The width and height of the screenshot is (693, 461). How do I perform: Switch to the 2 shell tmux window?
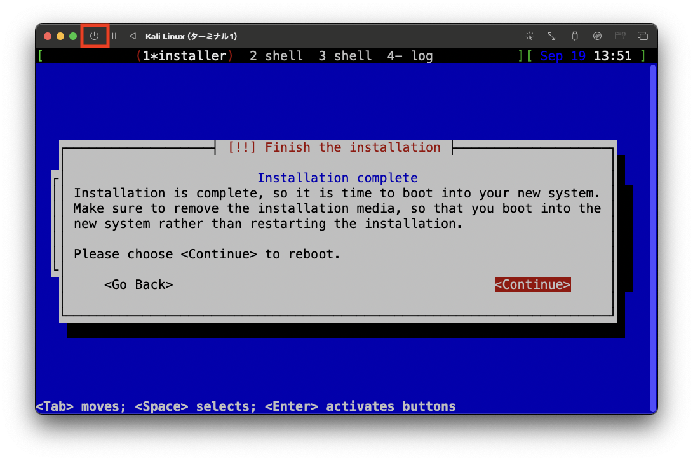(276, 56)
